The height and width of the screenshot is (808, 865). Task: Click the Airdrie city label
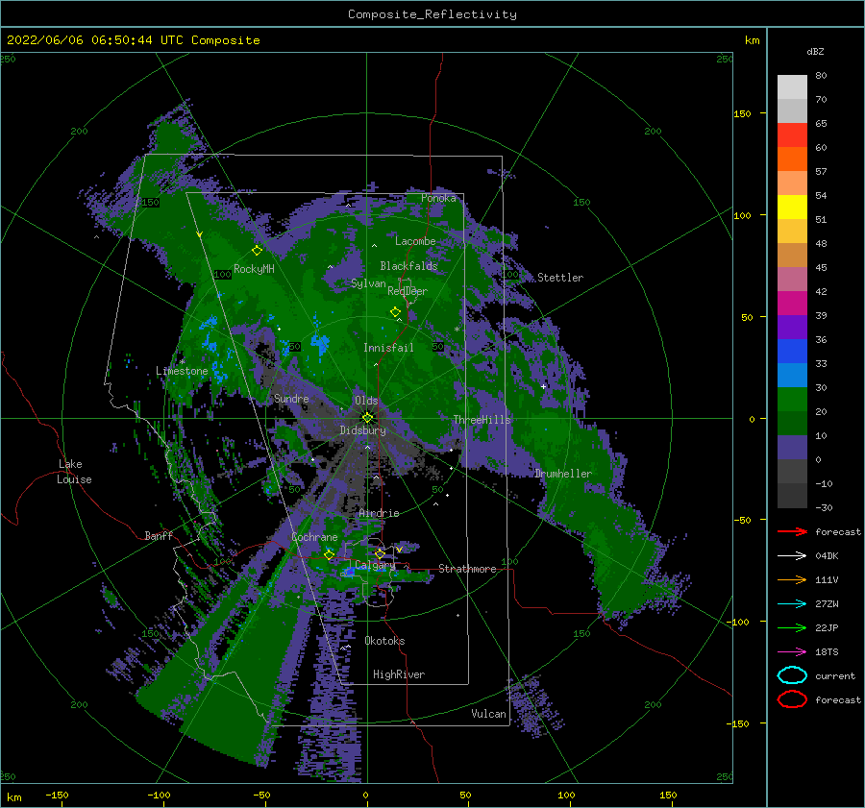[x=379, y=513]
